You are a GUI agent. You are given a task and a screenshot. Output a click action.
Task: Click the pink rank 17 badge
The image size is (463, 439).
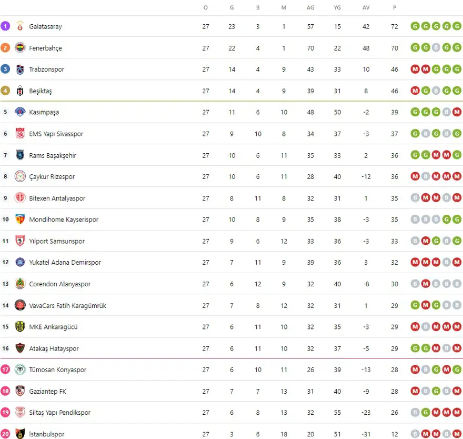click(5, 370)
